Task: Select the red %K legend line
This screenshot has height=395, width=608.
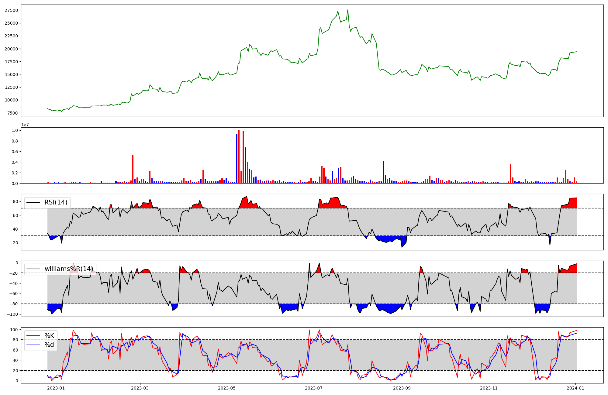Action: click(x=33, y=335)
